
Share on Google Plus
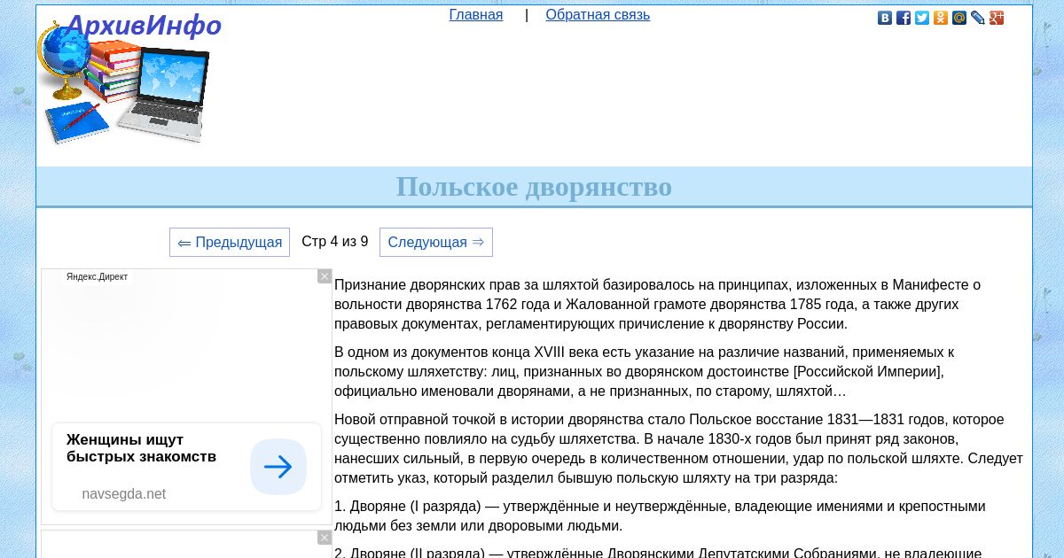(x=997, y=18)
